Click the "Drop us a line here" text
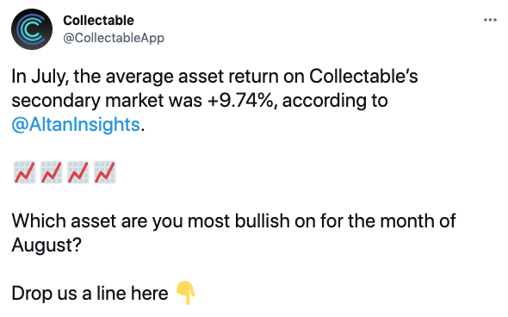 tap(90, 294)
